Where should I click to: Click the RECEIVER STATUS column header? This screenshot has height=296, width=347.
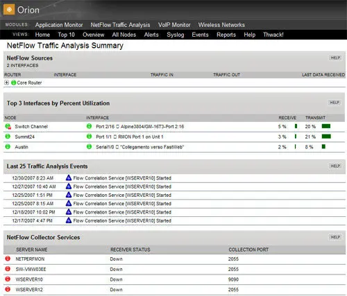click(130, 250)
